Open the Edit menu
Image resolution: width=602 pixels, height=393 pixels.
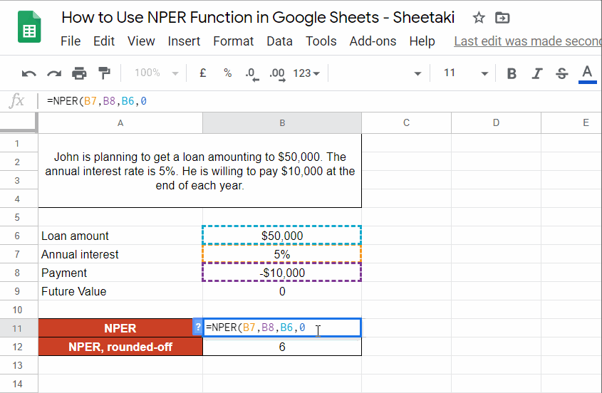click(104, 41)
